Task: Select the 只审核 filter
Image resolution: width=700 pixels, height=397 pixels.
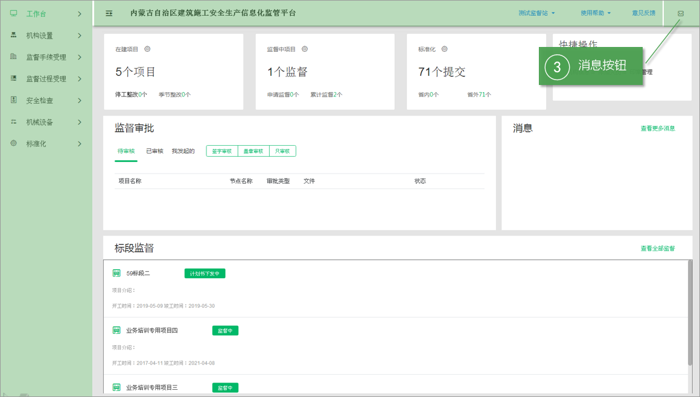Action: point(282,151)
